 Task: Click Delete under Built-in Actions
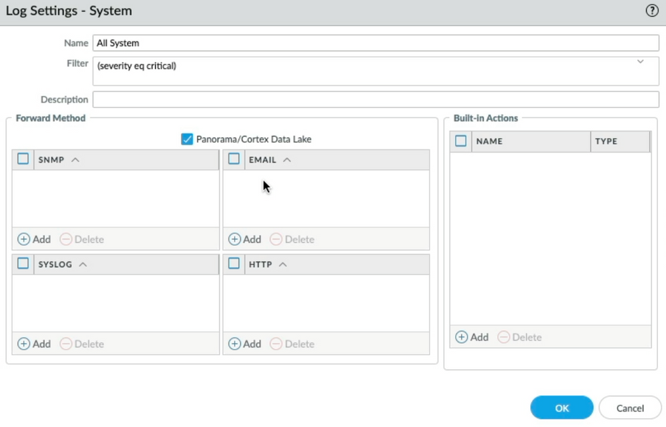click(525, 337)
